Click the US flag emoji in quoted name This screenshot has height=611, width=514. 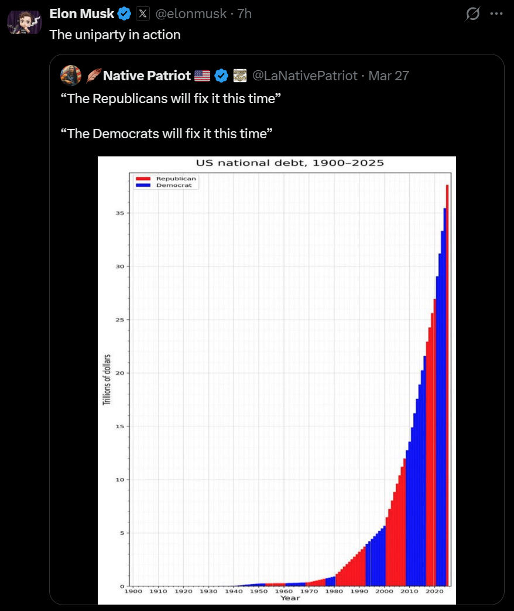pyautogui.click(x=202, y=75)
